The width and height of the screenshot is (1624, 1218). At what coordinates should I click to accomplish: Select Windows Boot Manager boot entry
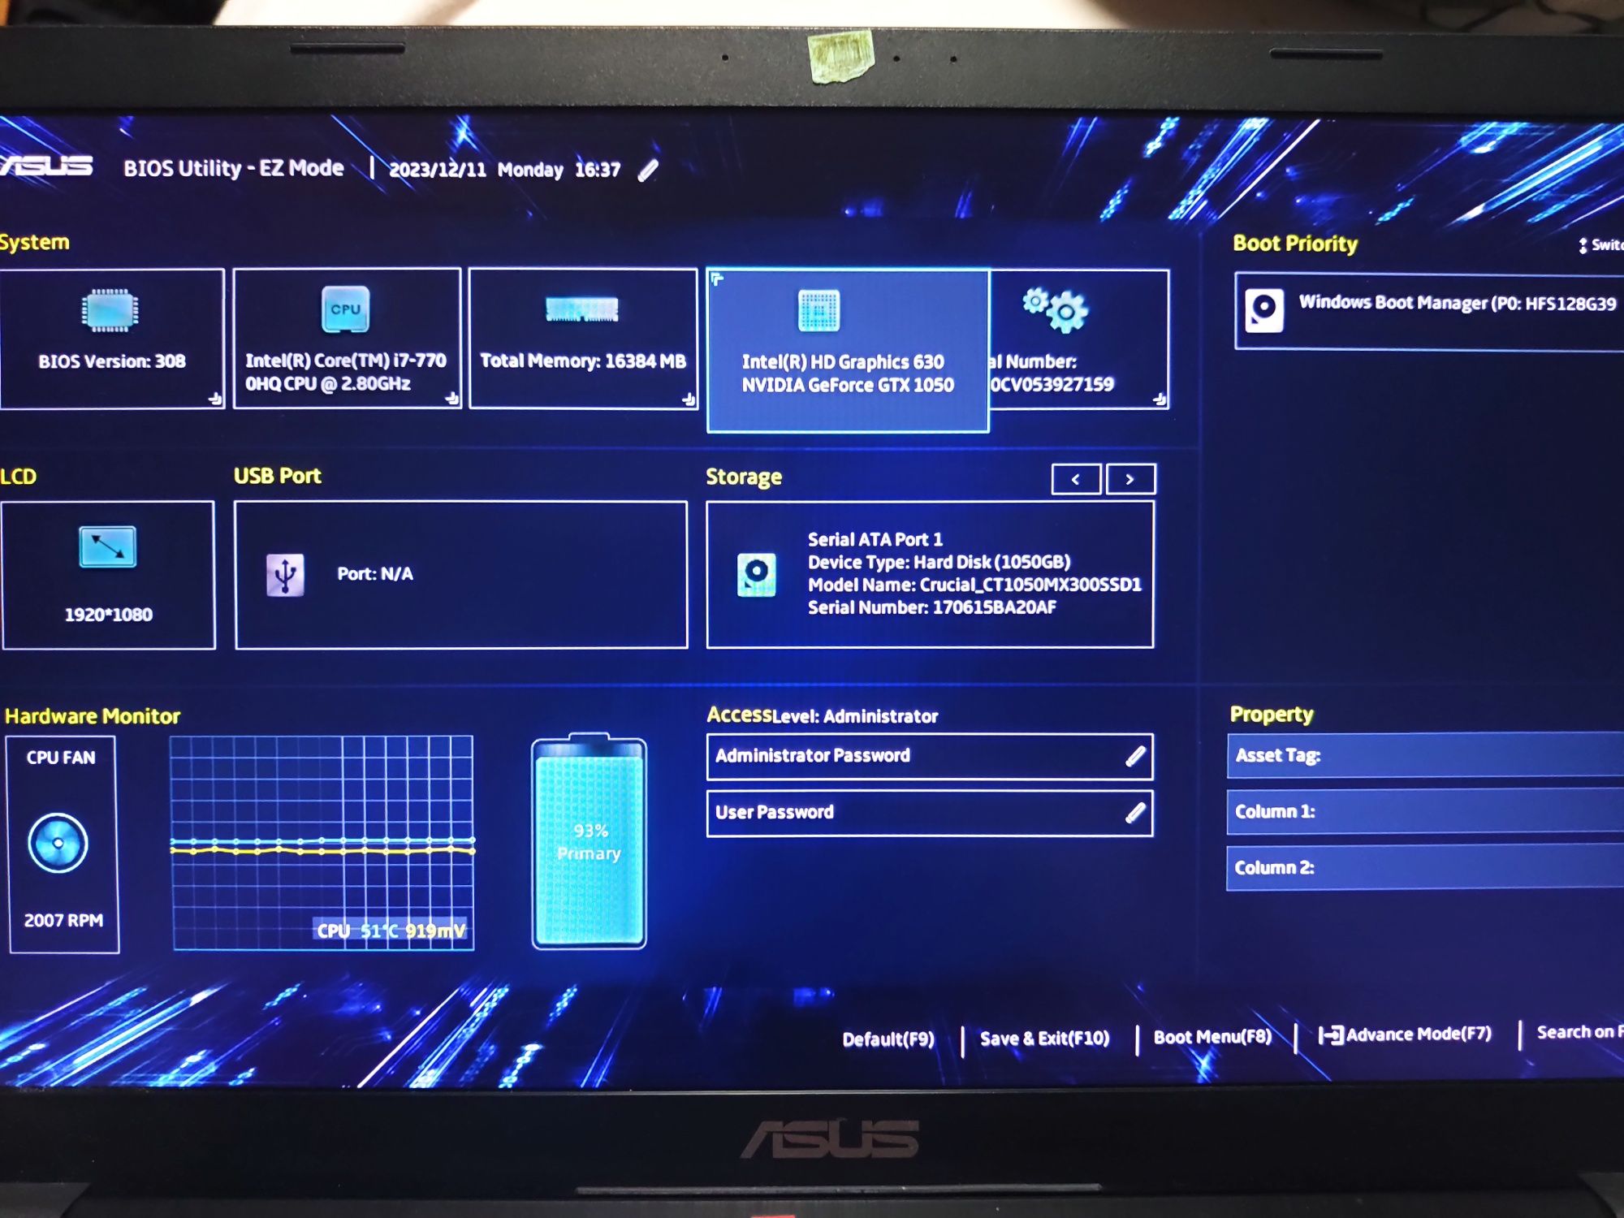click(1429, 312)
